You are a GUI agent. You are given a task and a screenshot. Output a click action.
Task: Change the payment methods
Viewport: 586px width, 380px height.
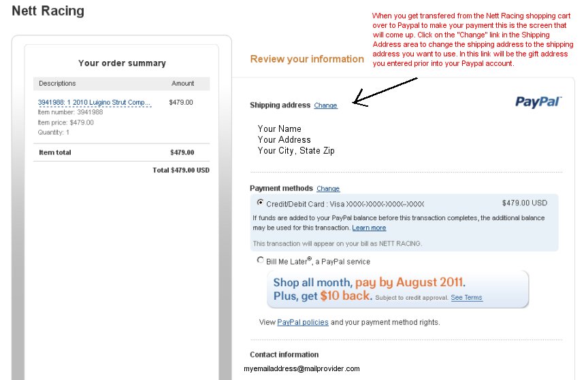tap(328, 189)
